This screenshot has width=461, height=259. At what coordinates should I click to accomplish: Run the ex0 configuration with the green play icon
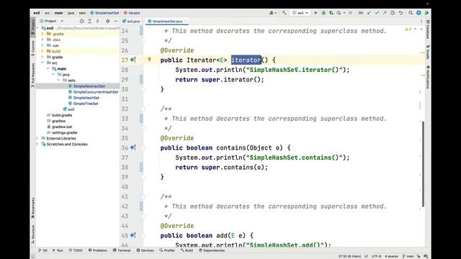[315, 13]
